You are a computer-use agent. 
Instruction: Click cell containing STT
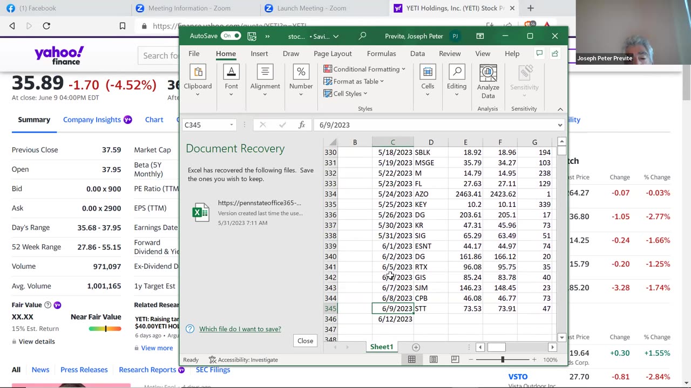(x=431, y=309)
